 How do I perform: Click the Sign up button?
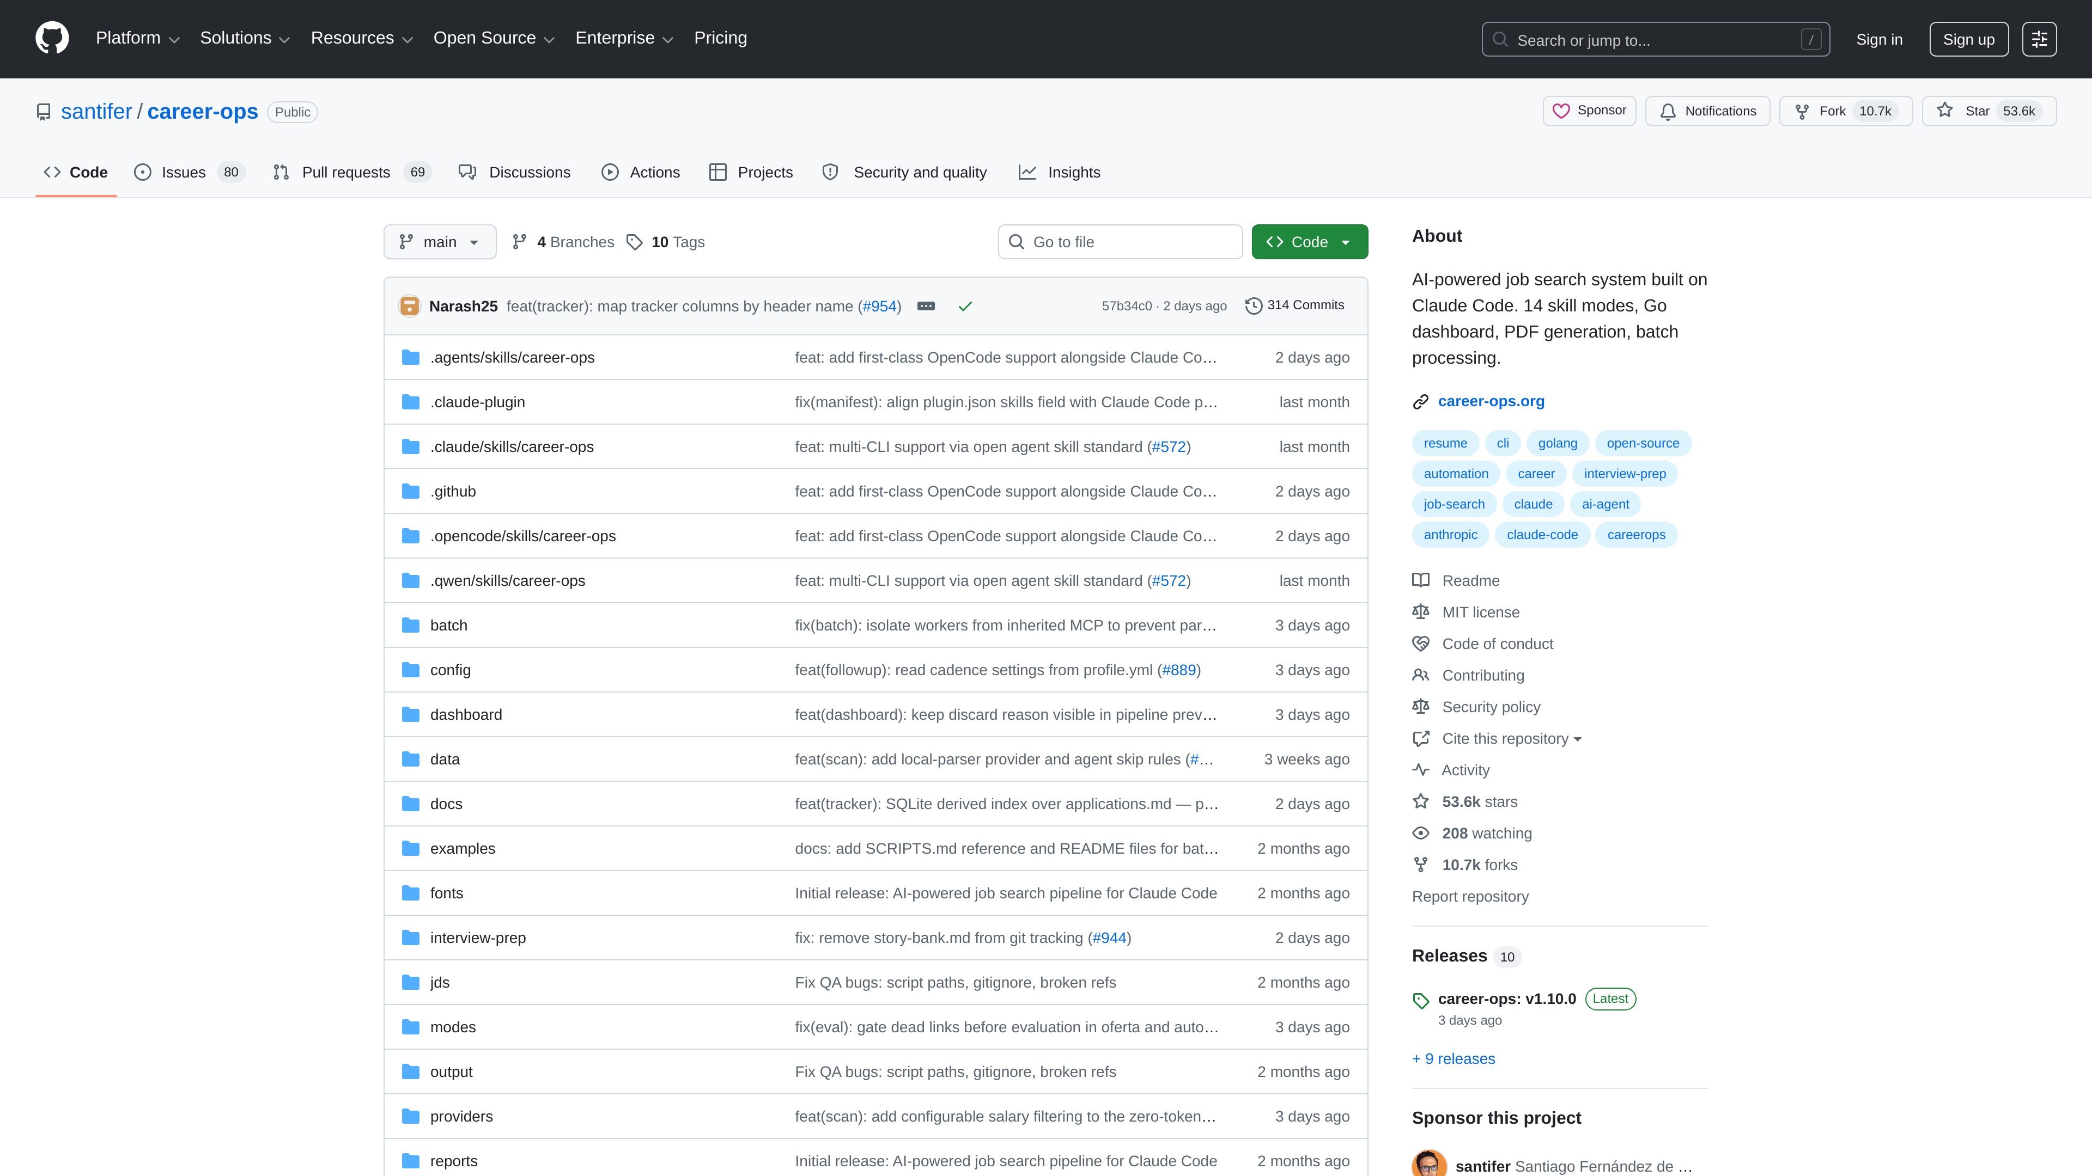click(x=1968, y=39)
